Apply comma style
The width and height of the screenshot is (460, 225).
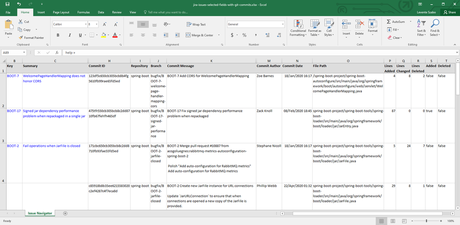point(256,35)
